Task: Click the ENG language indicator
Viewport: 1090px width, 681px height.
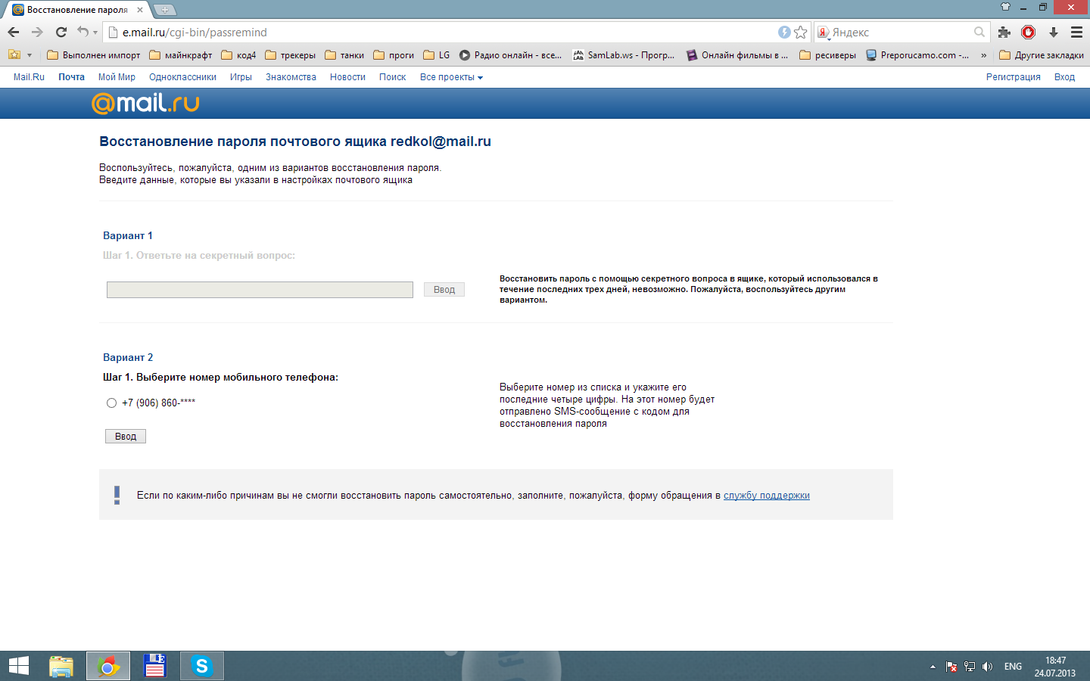Action: pos(1013,667)
